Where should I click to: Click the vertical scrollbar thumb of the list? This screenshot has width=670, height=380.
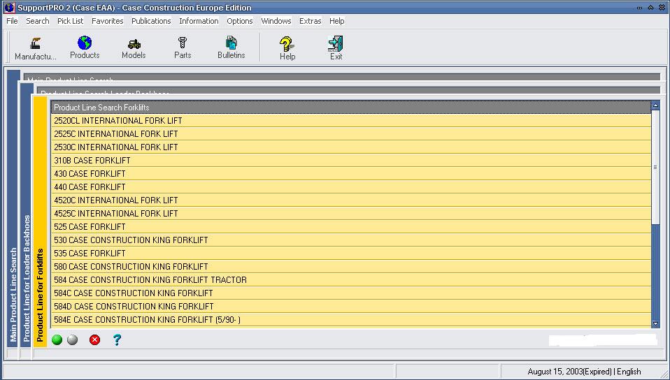(655, 167)
